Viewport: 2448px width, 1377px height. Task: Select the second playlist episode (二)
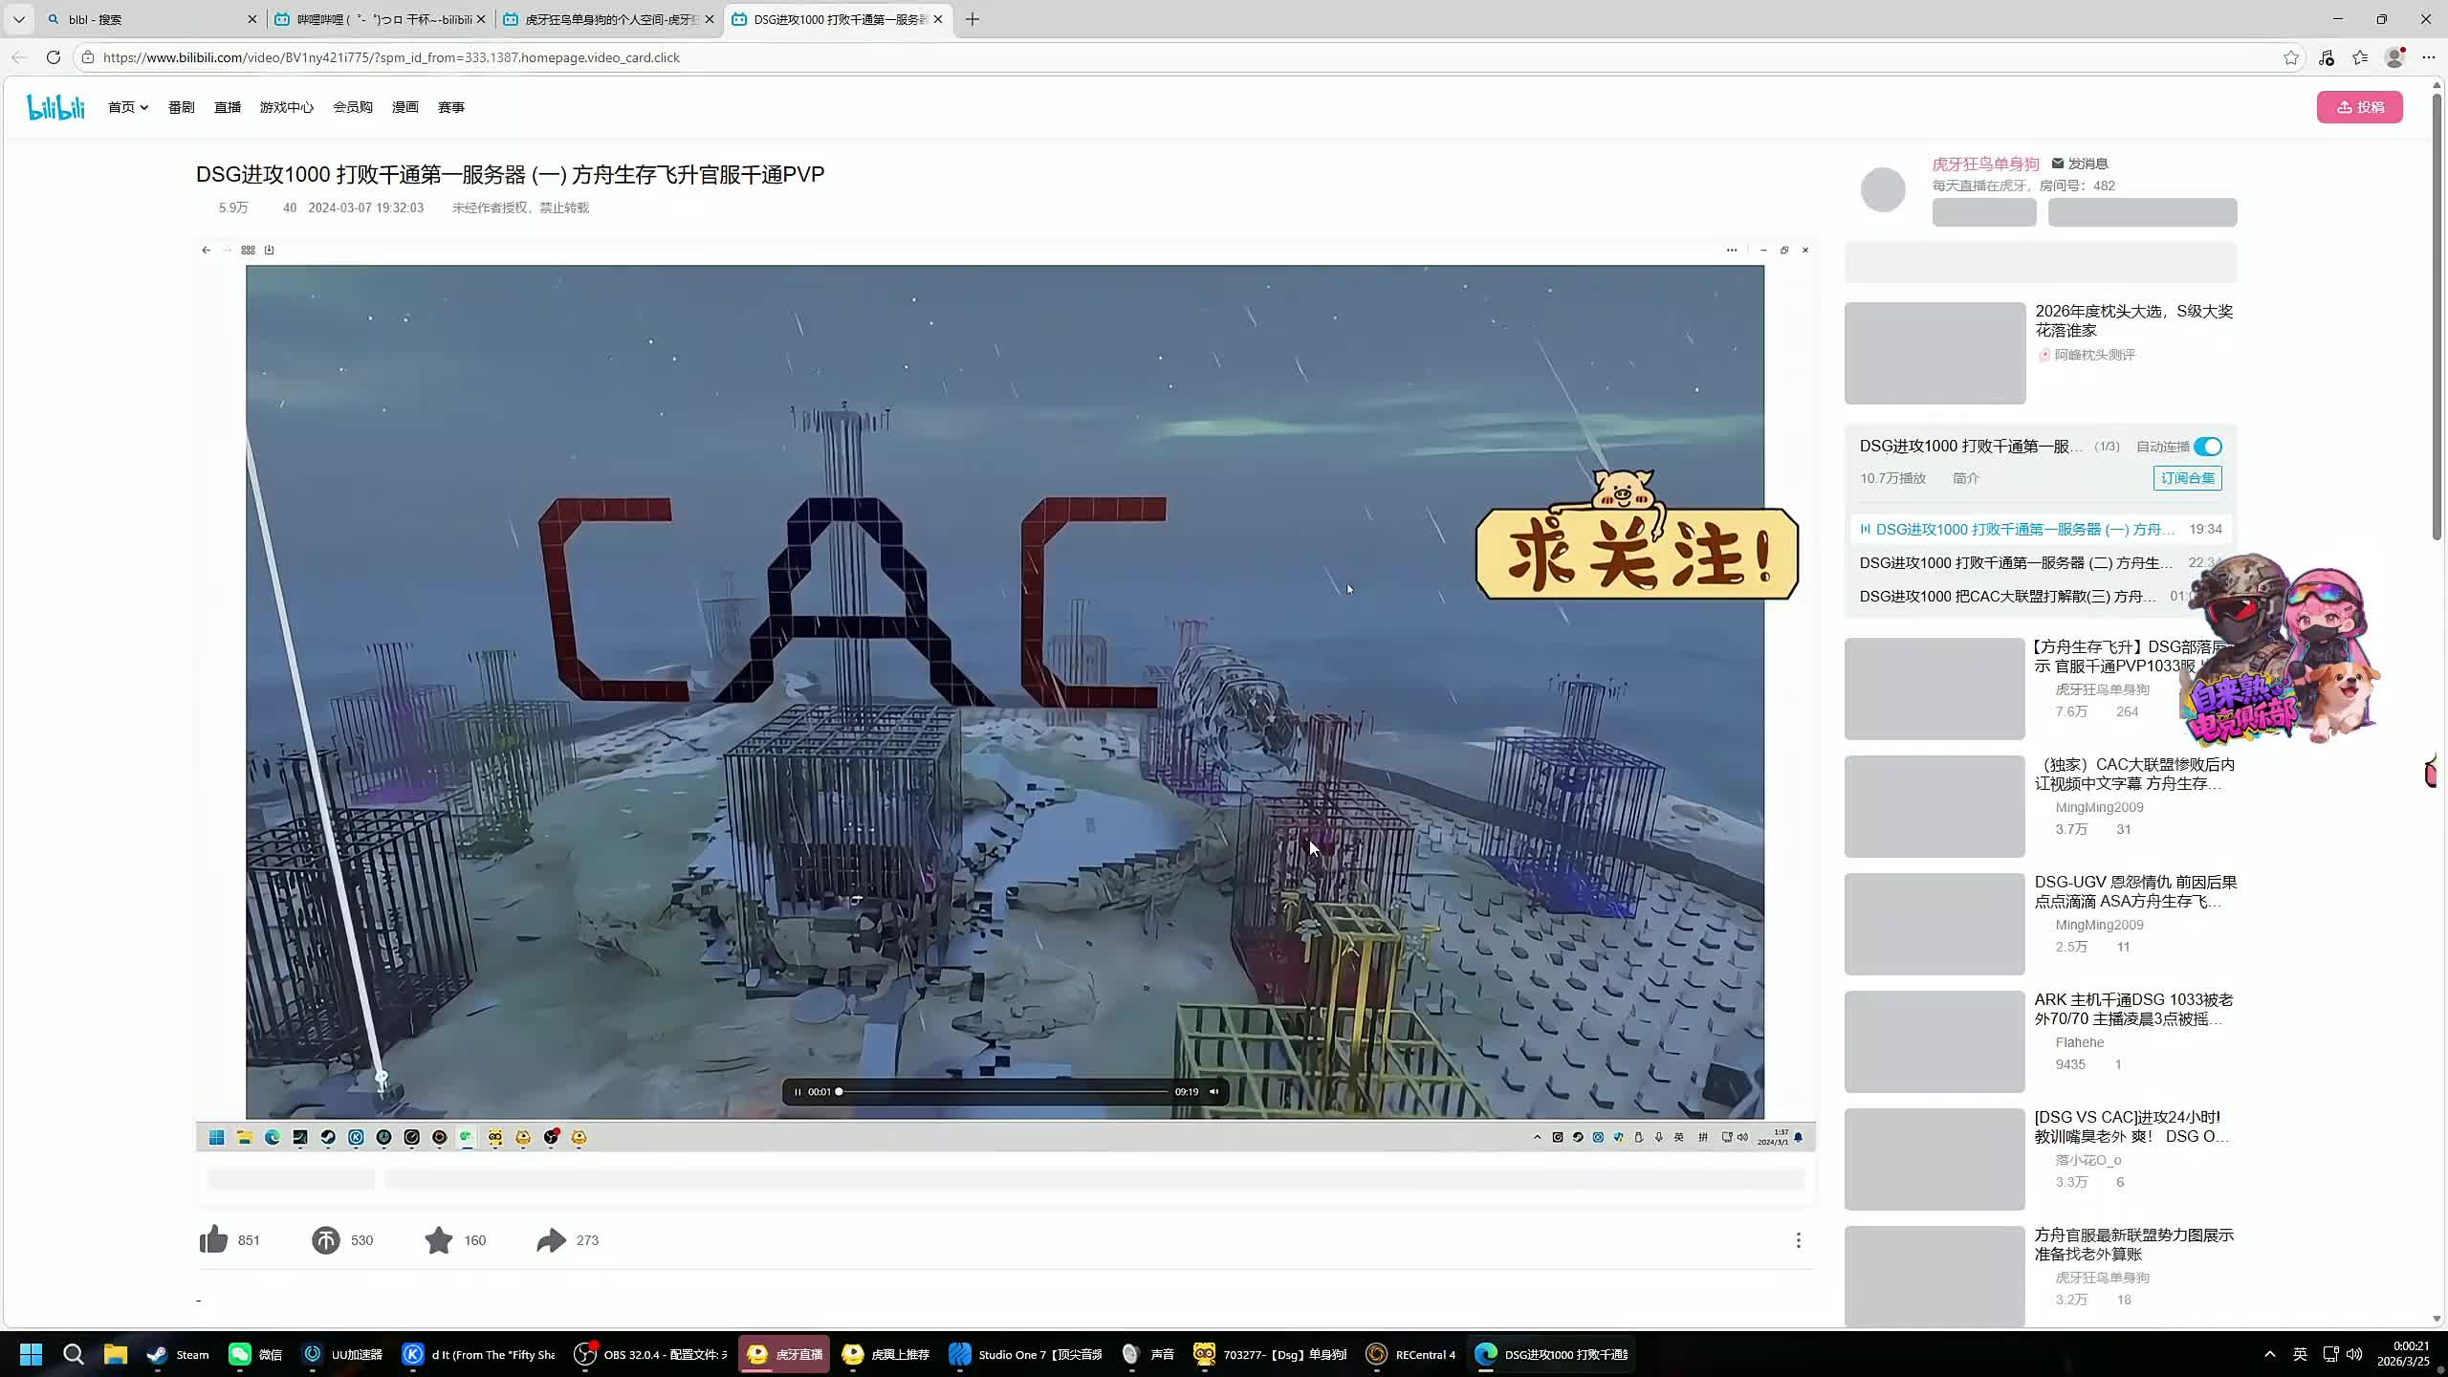(x=2015, y=563)
